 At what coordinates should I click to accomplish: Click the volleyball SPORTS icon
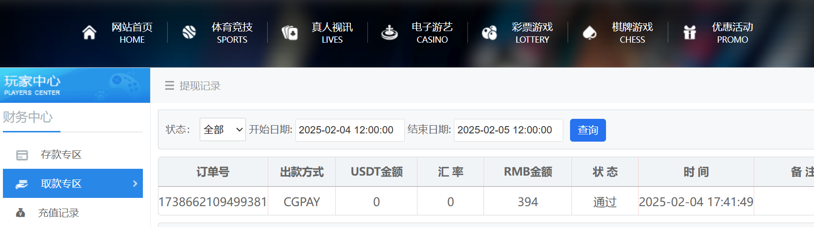[189, 32]
